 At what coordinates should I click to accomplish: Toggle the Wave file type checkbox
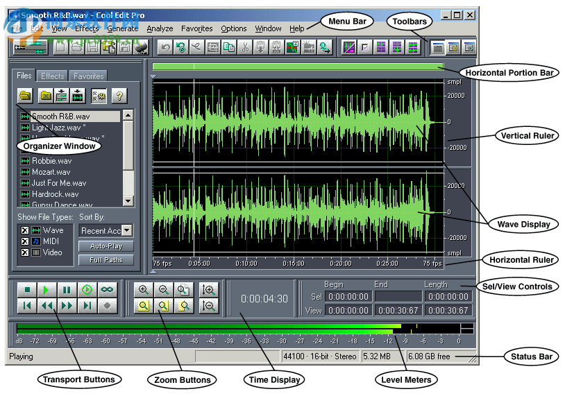25,230
